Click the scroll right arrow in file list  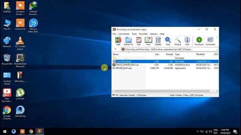pos(217,91)
